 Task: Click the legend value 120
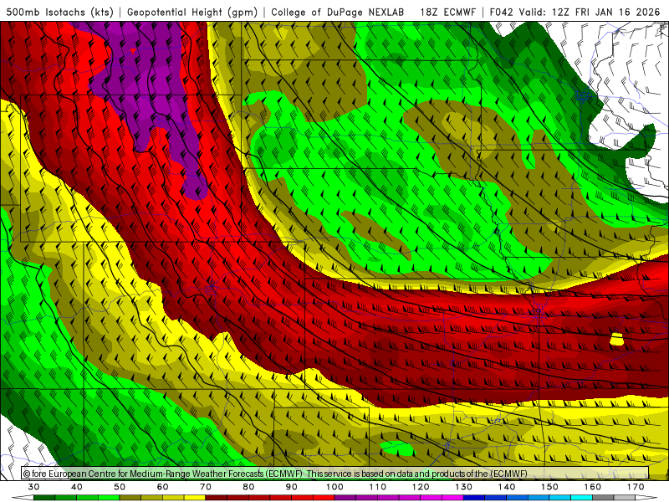tap(421, 487)
